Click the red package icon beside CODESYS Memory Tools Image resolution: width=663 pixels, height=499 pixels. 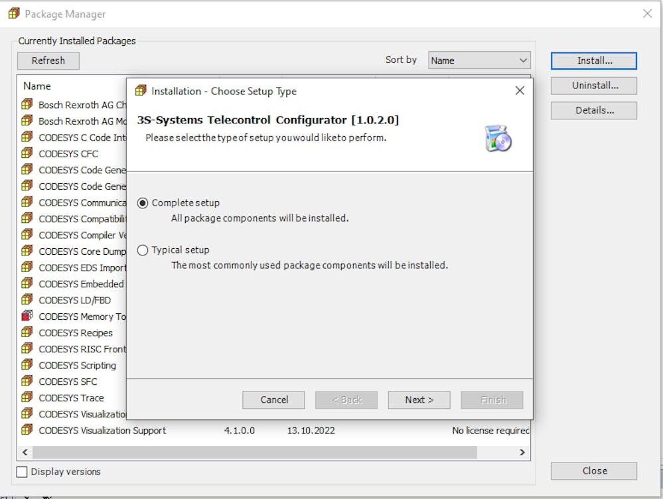point(27,315)
